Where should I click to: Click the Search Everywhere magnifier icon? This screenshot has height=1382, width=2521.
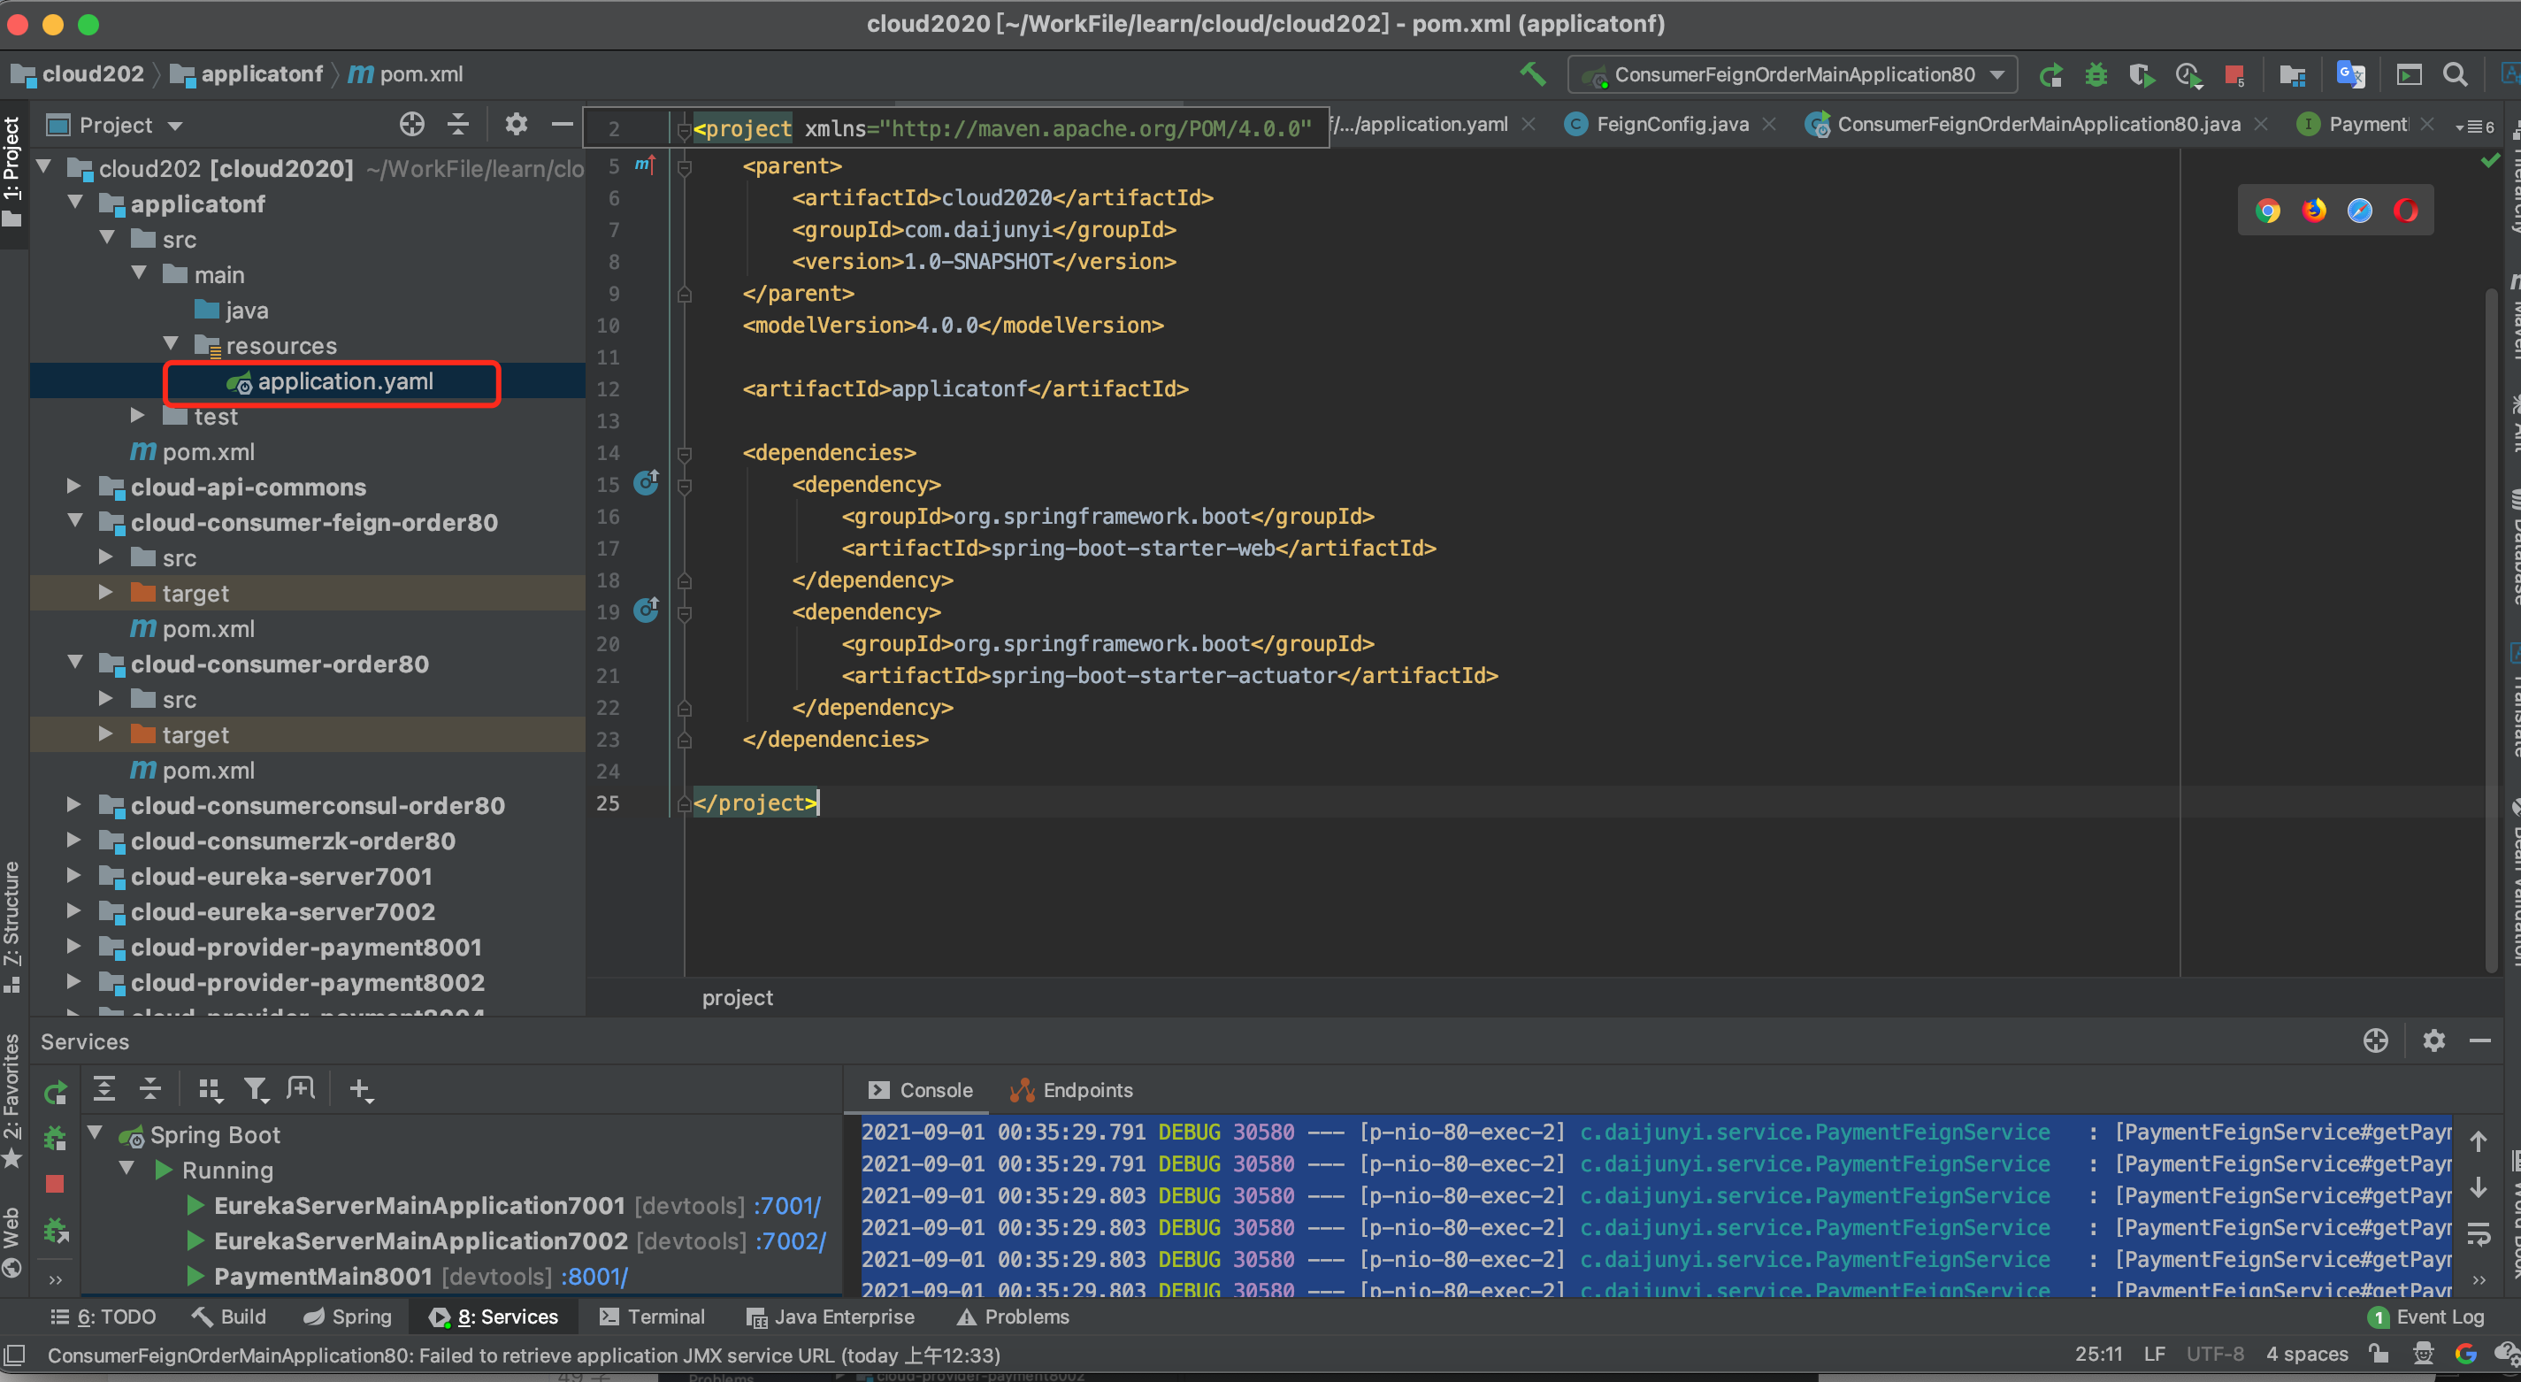coord(2455,74)
